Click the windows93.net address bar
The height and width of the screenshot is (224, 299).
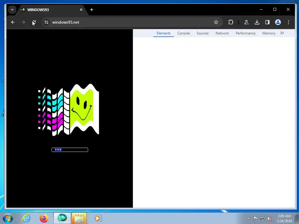(132, 22)
